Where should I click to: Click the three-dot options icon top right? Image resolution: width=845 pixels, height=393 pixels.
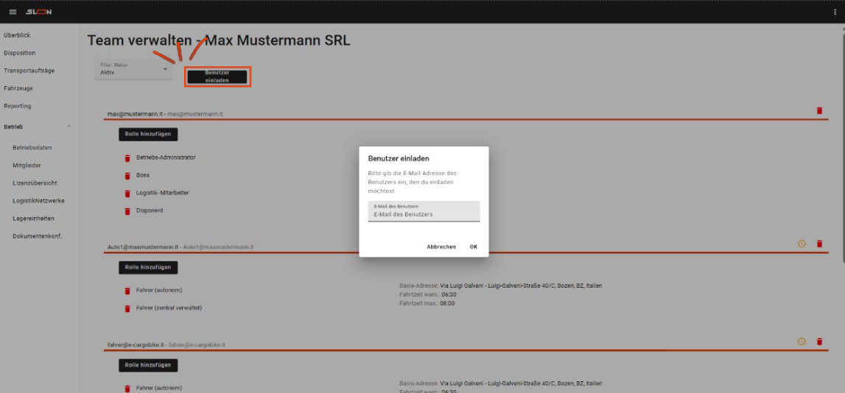pos(834,12)
